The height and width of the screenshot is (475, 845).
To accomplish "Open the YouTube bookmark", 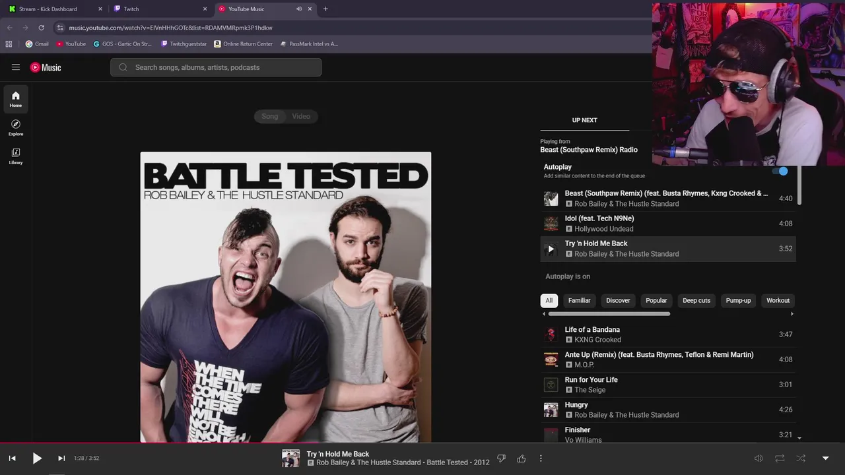I will pyautogui.click(x=71, y=44).
